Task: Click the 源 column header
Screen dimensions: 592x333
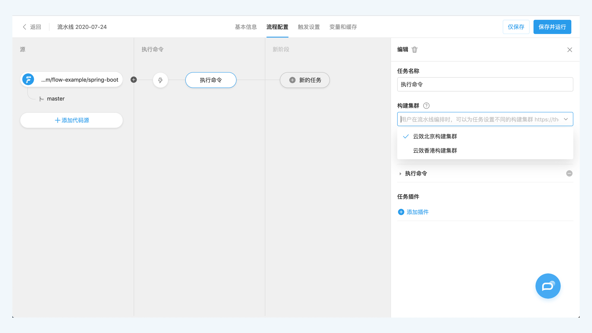Action: pos(23,49)
